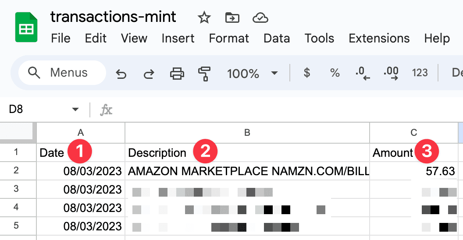The height and width of the screenshot is (240, 463).
Task: Click the redo arrow
Action: [149, 74]
